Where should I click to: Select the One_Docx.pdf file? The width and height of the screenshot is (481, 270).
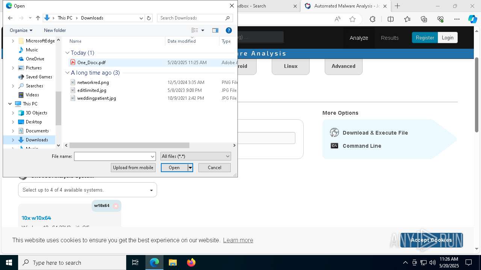point(91,63)
